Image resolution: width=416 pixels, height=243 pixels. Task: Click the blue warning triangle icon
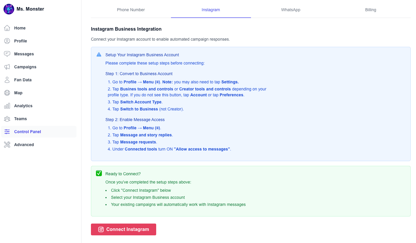(x=99, y=54)
